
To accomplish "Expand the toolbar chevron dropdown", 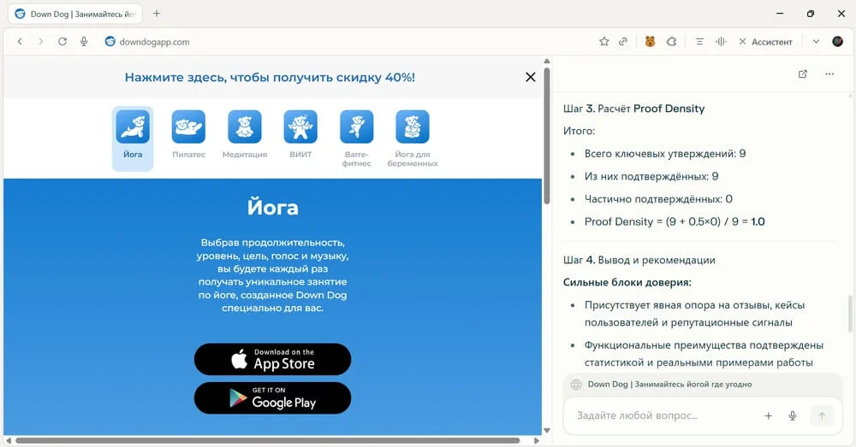I will click(816, 41).
